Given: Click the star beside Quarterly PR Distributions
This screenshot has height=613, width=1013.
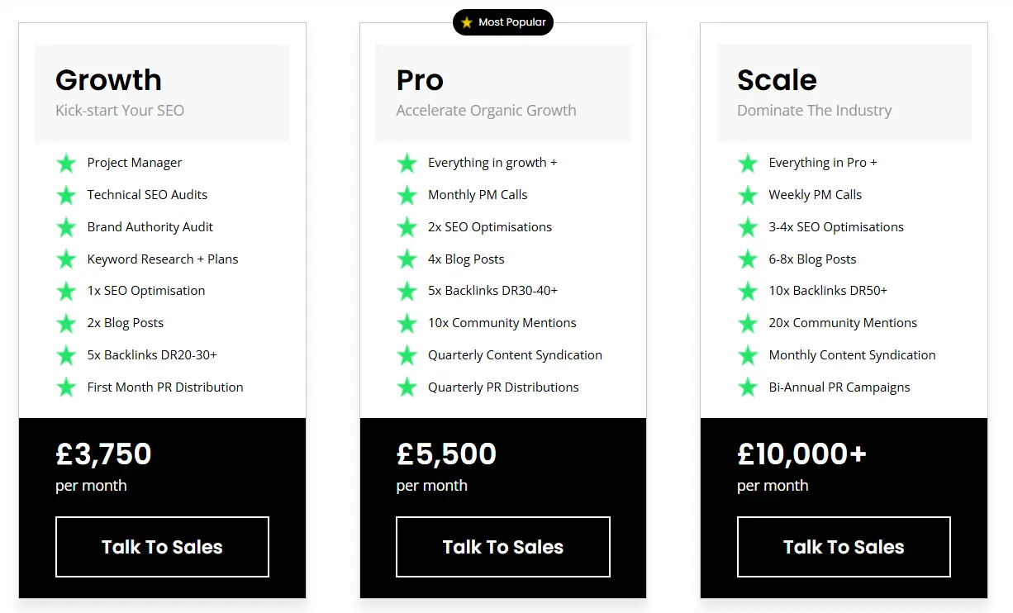Looking at the screenshot, I should point(407,387).
